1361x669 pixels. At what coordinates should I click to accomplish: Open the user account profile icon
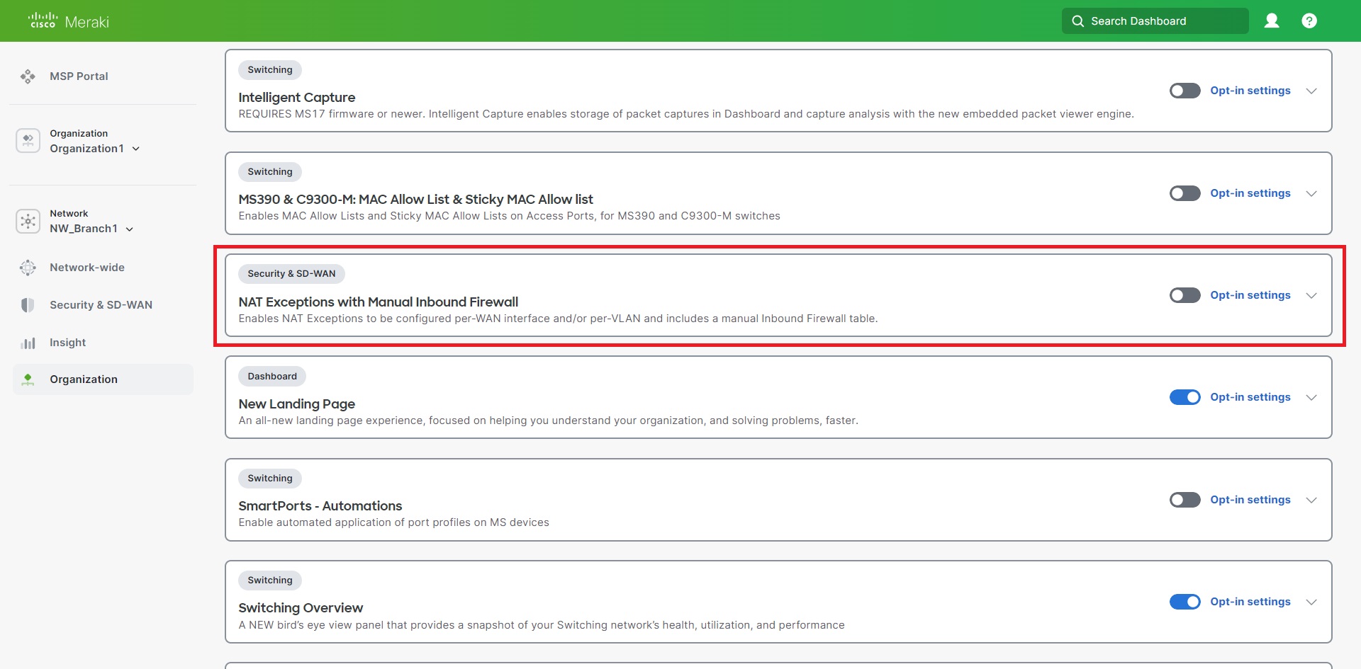click(1272, 21)
